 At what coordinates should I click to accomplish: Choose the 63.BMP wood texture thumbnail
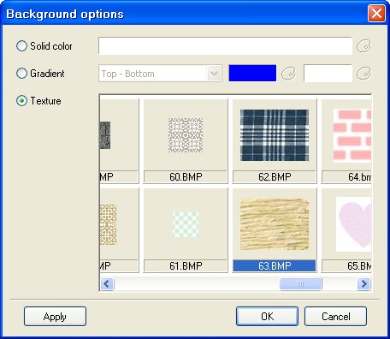click(275, 224)
